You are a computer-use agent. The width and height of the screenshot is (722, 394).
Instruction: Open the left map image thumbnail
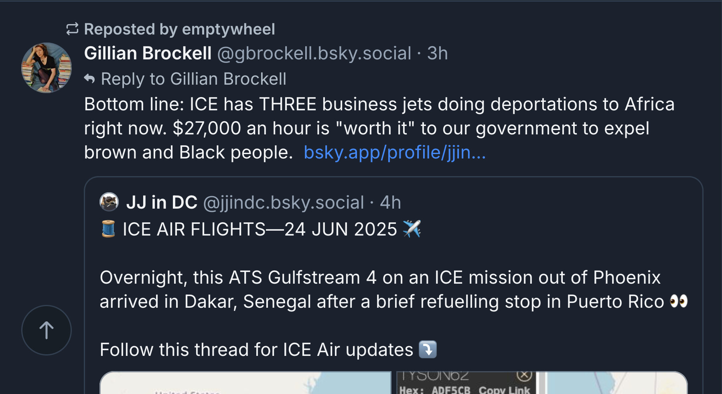click(x=245, y=383)
